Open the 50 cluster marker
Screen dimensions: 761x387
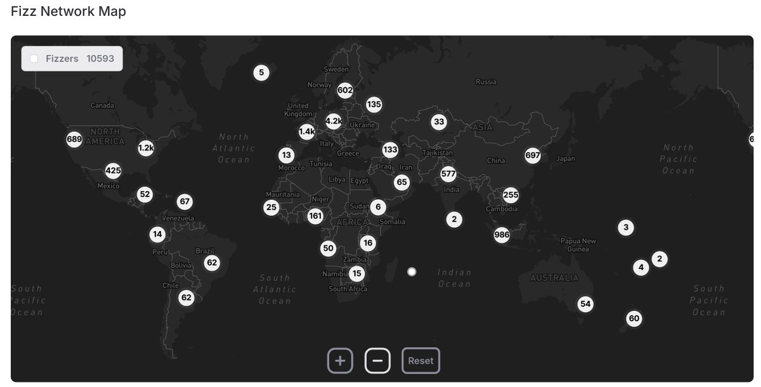(328, 248)
